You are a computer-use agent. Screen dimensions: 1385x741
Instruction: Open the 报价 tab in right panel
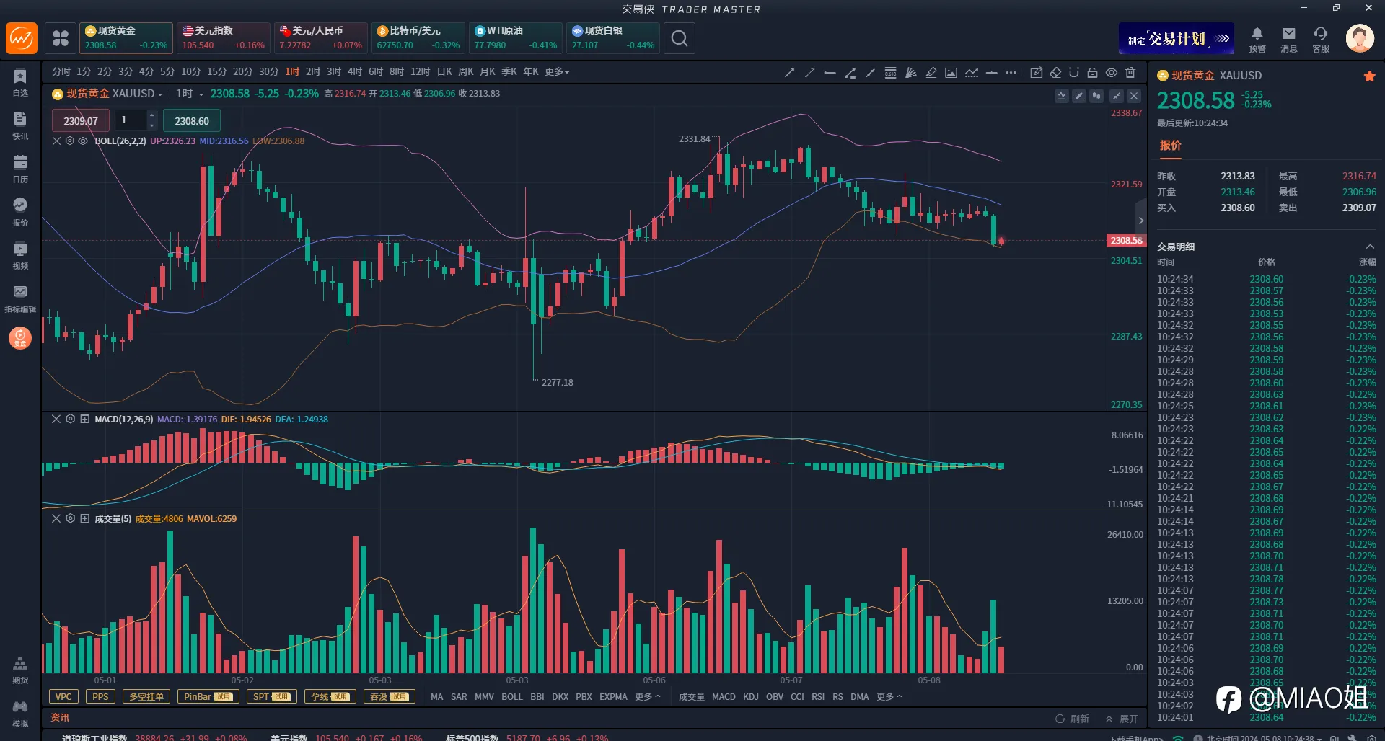[1170, 146]
